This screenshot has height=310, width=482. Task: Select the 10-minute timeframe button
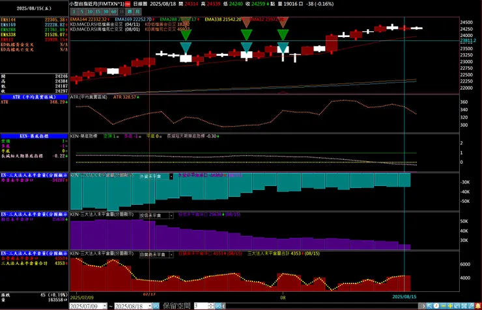(90, 12)
